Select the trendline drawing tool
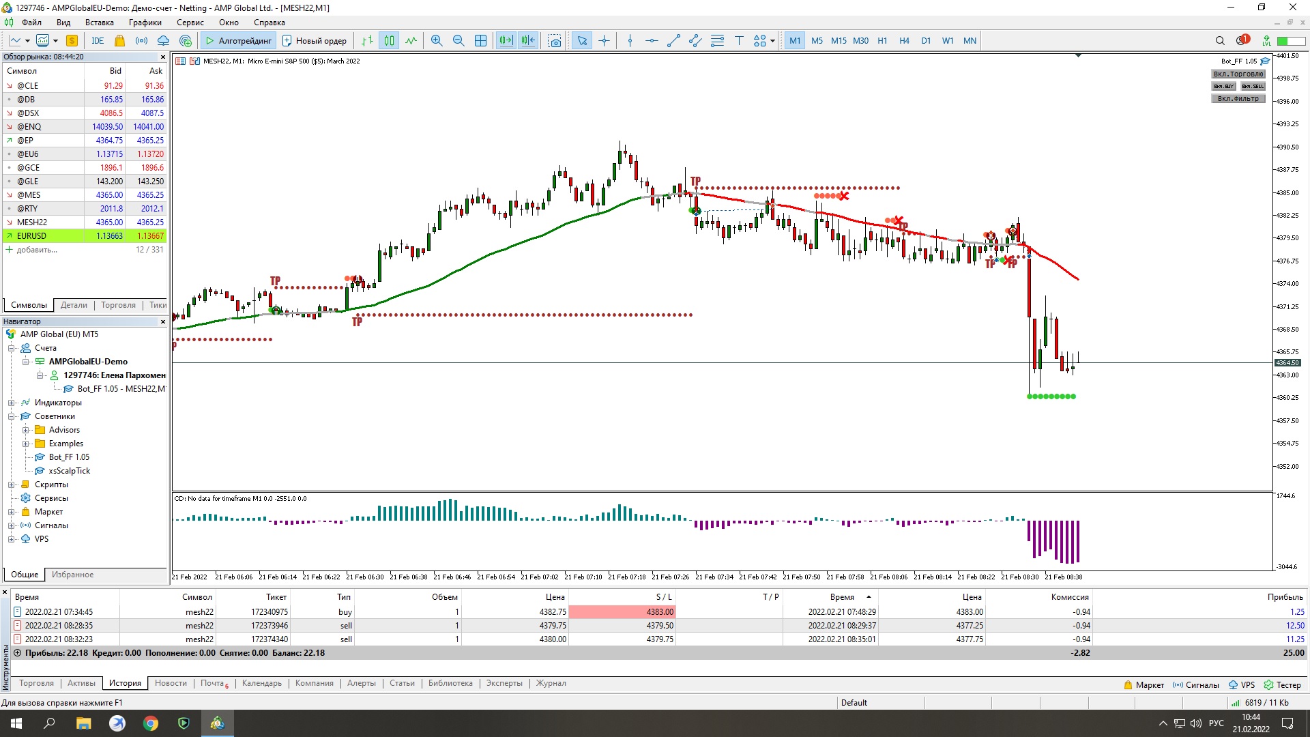Image resolution: width=1310 pixels, height=737 pixels. 673,41
